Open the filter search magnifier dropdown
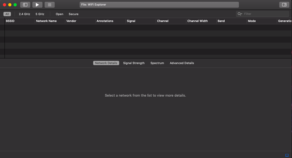This screenshot has width=292, height=158. [x=240, y=14]
